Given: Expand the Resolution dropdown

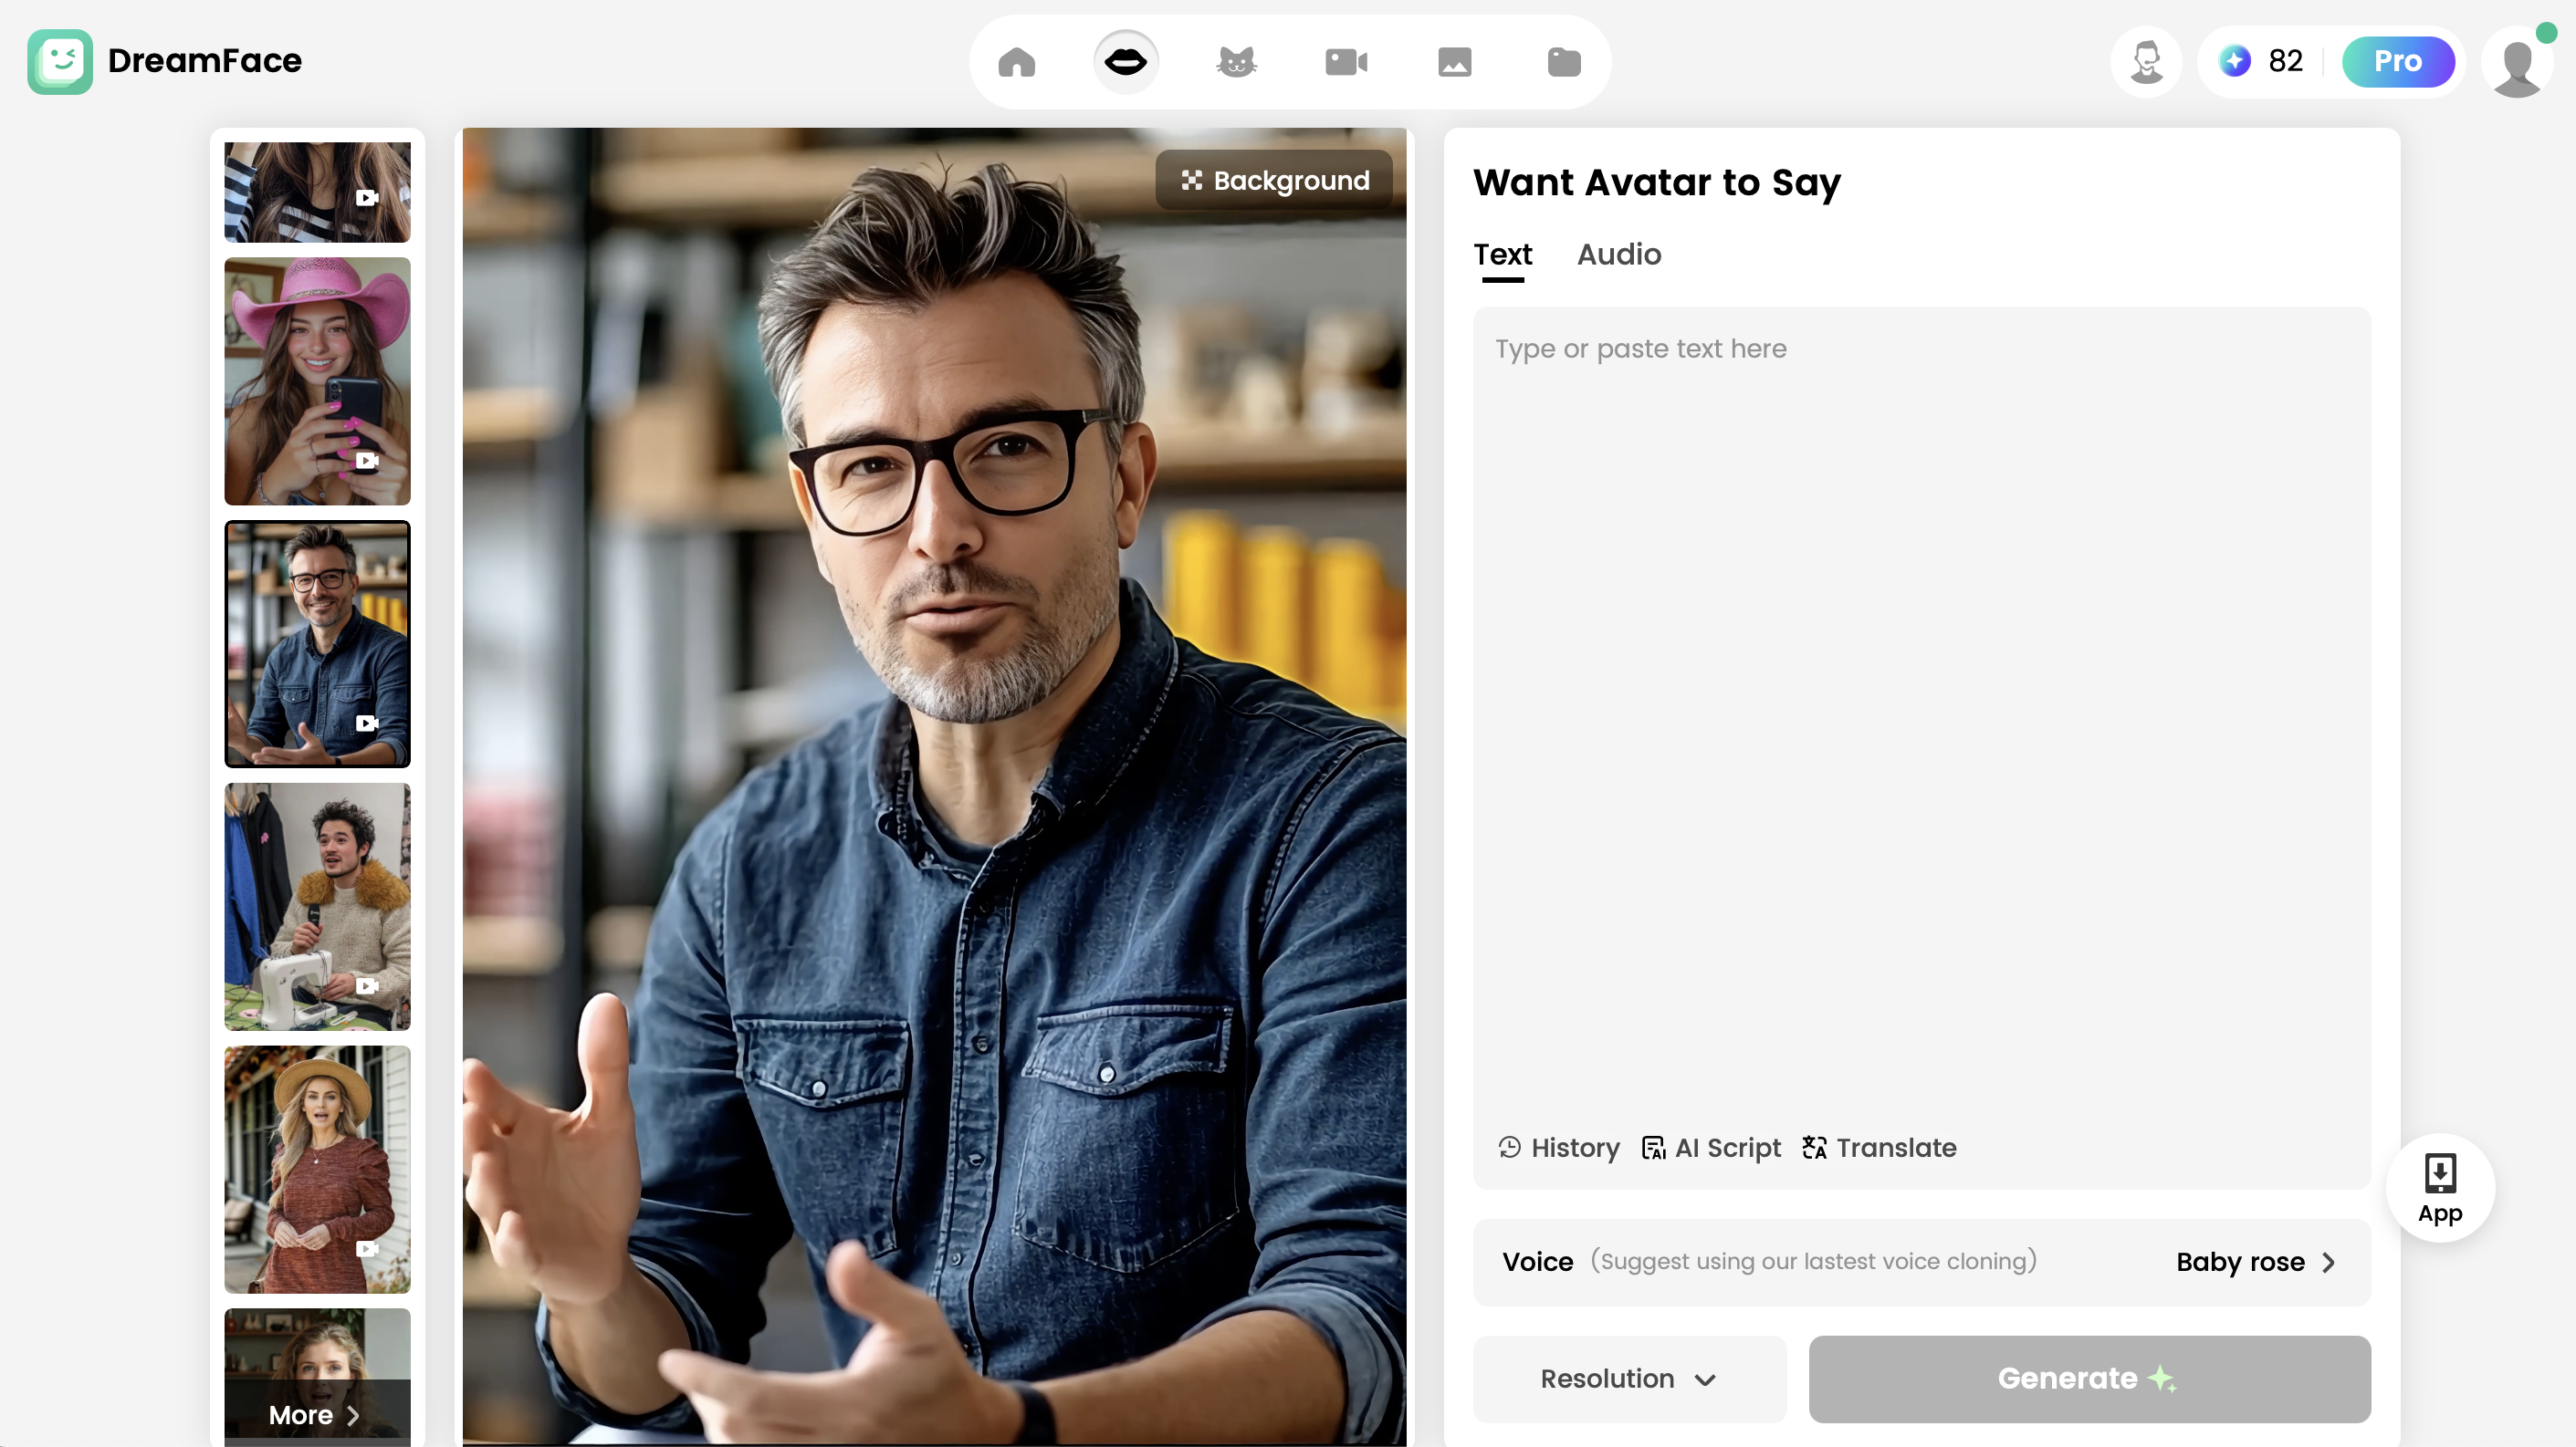Looking at the screenshot, I should (1628, 1378).
